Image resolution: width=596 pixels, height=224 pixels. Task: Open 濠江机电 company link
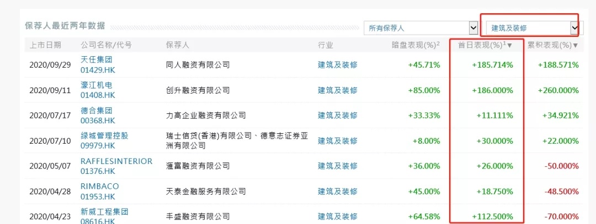pyautogui.click(x=96, y=85)
